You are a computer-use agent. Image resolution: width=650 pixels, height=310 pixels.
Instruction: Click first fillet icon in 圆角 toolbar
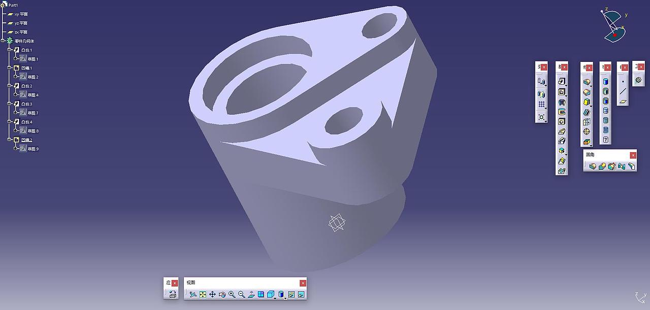click(x=593, y=166)
